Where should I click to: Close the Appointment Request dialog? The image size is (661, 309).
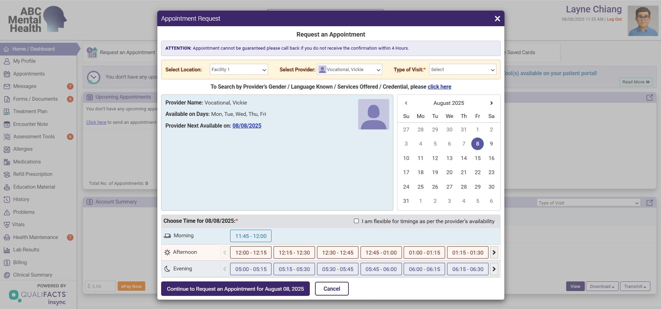(497, 19)
